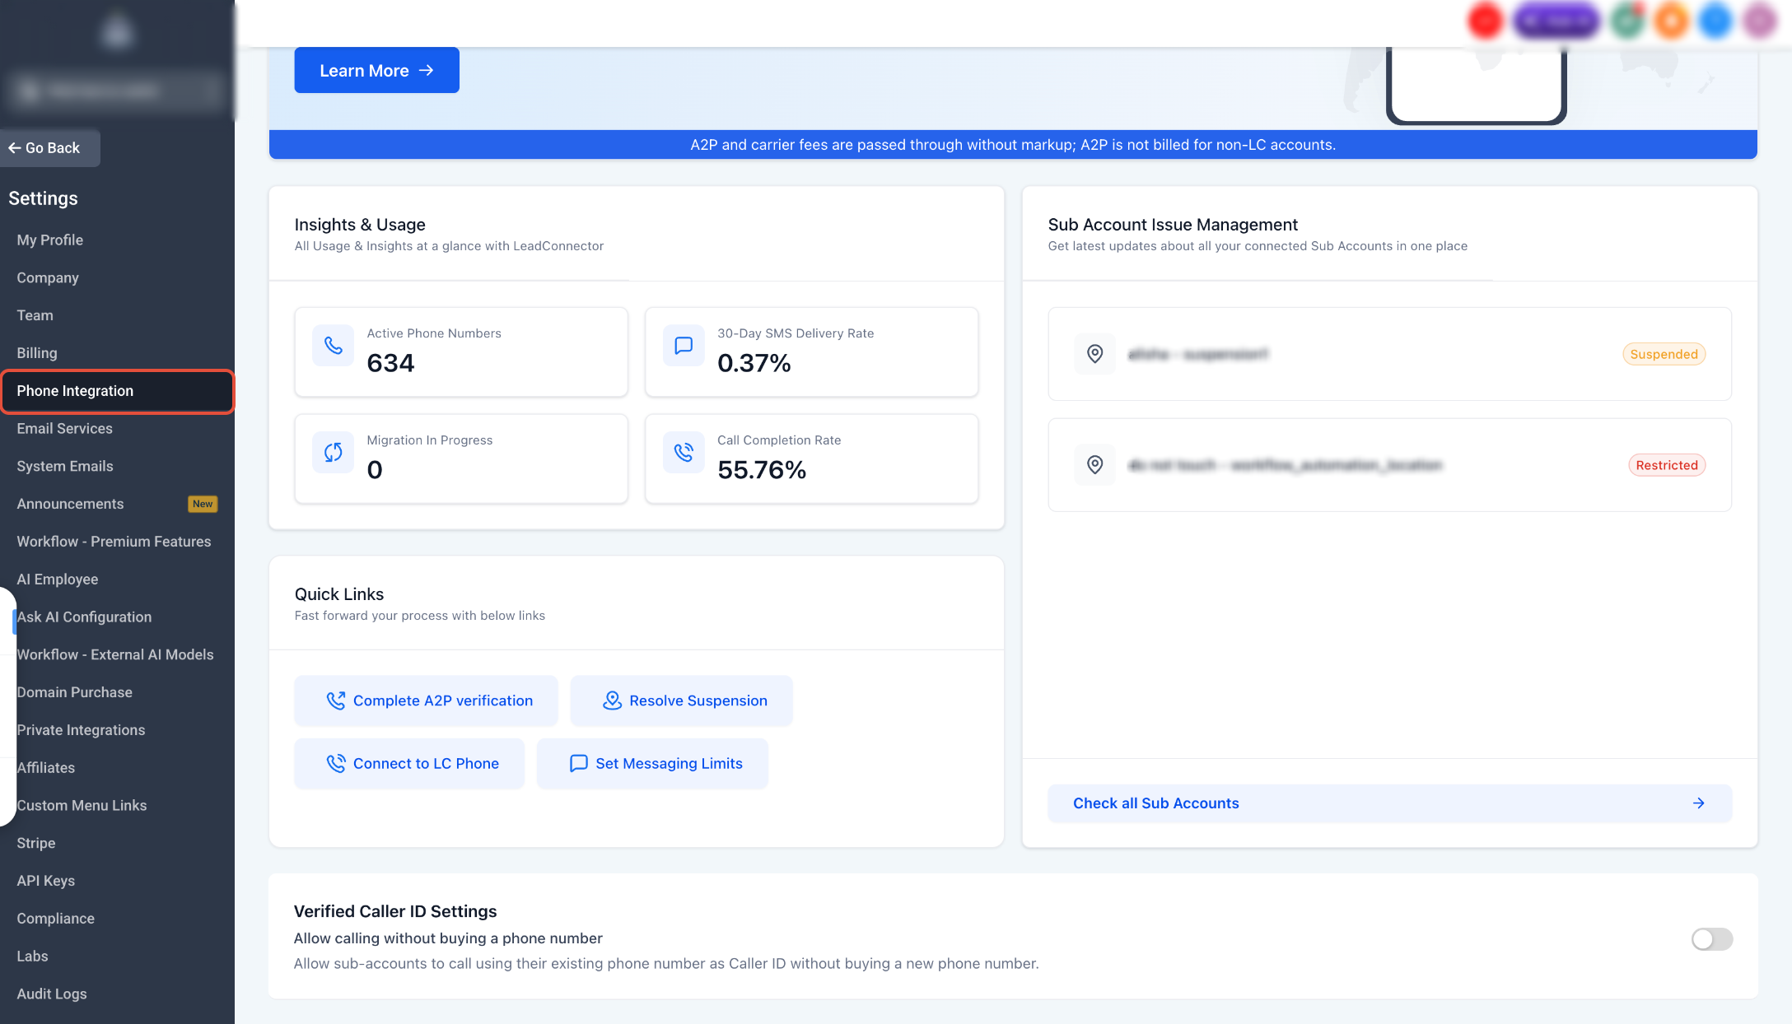Enable calling without buying a phone number toggle
Viewport: 1792px width, 1024px height.
click(1712, 939)
